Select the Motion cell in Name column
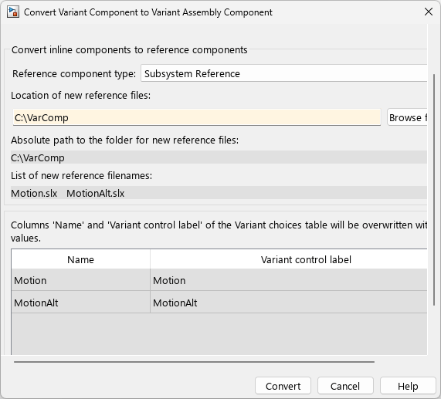Image resolution: width=441 pixels, height=399 pixels. click(81, 280)
